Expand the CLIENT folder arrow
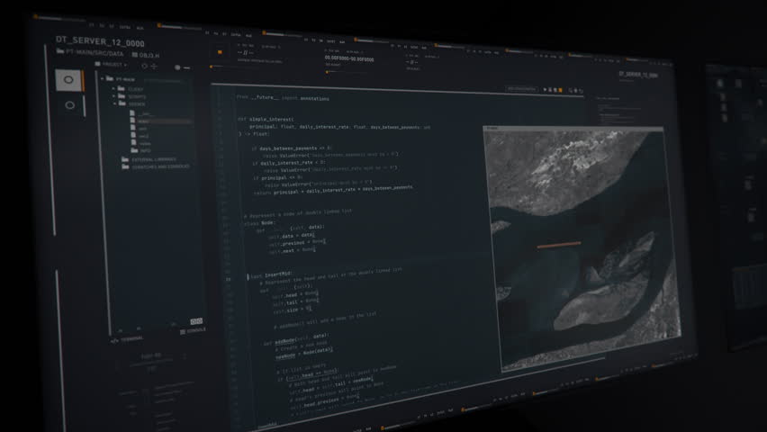Viewport: 767px width, 432px height. click(113, 88)
